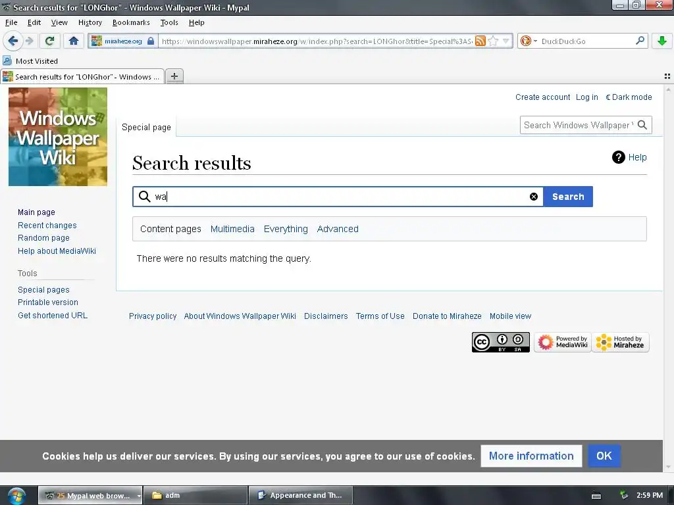
Task: Click the Windows Wallpaper Wiki logo
Action: pos(58,137)
